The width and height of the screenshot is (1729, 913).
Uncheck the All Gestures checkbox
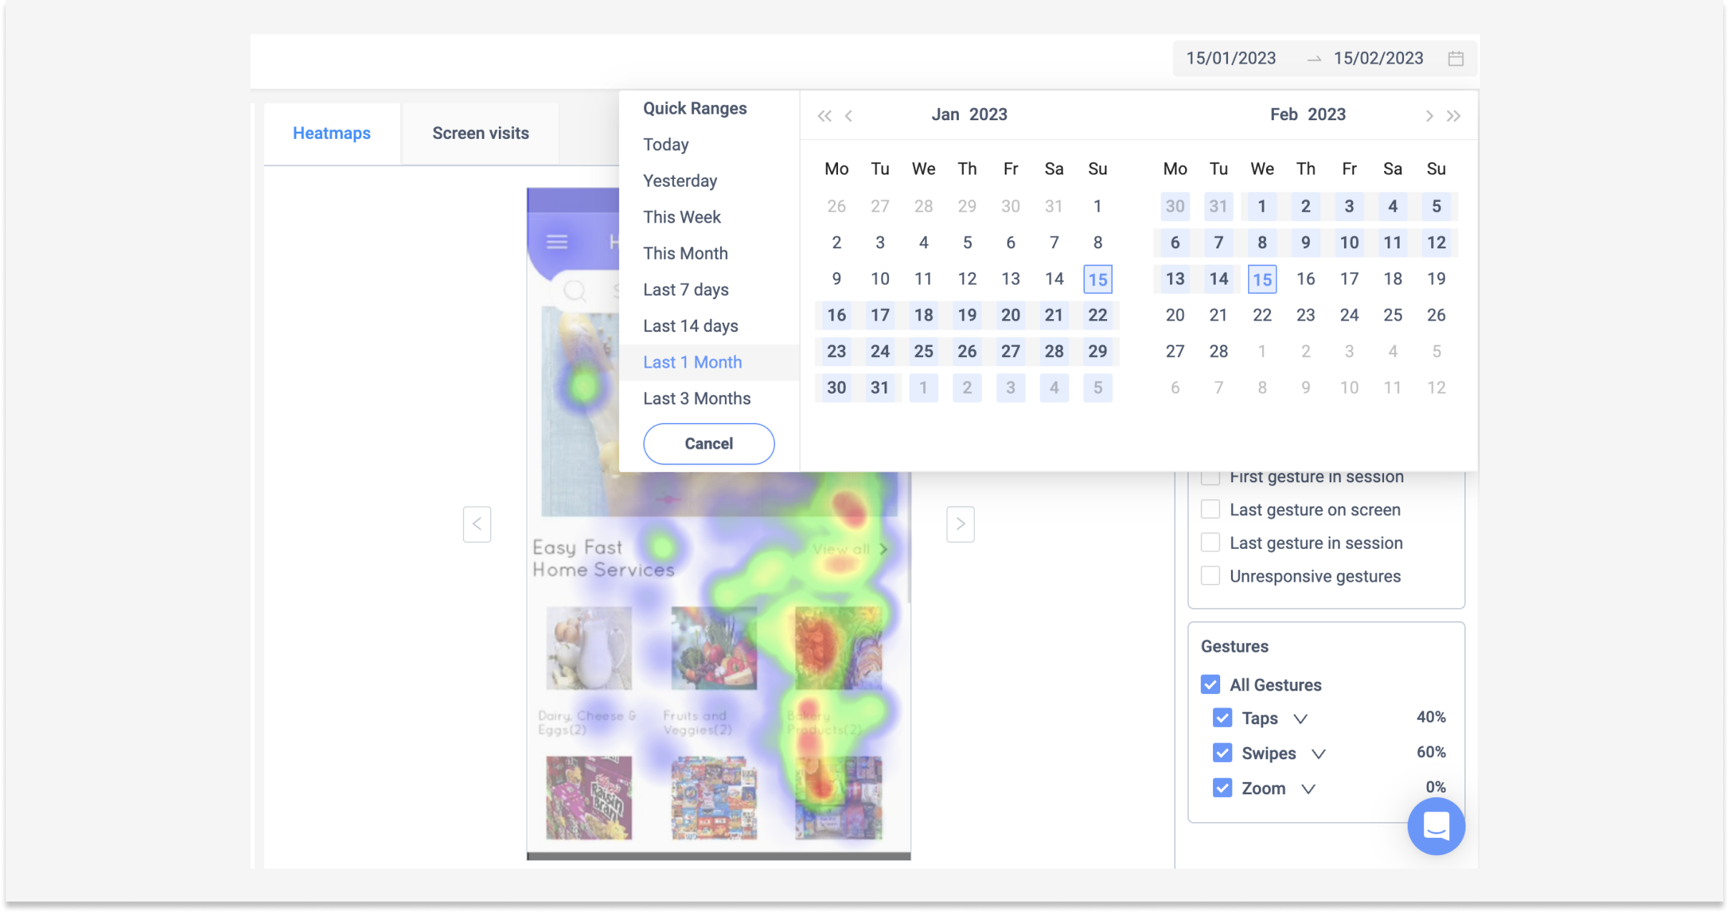click(x=1210, y=684)
